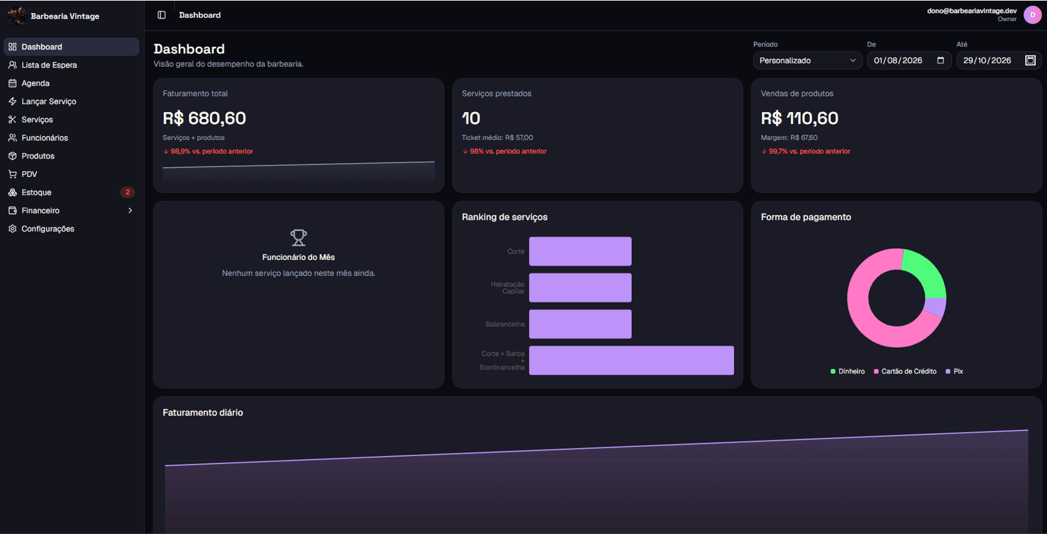Image resolution: width=1047 pixels, height=534 pixels.
Task: Click the R$ 110,60 Vendas de produtos value
Action: pos(799,118)
